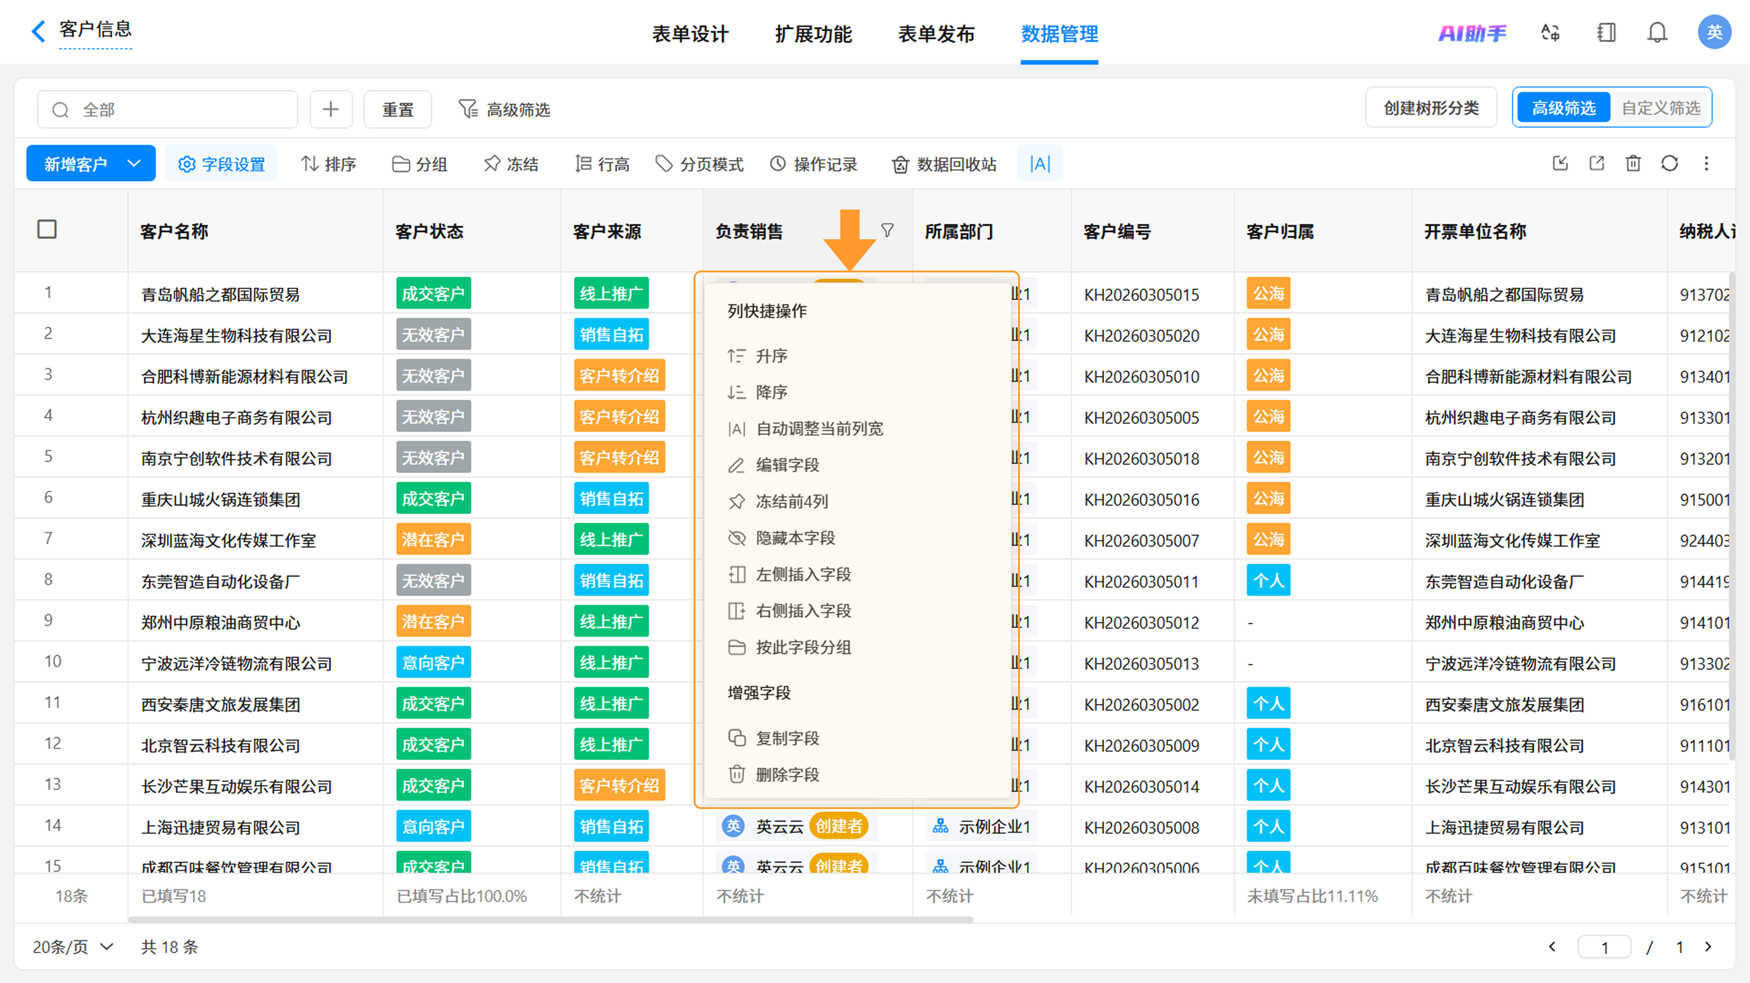Click the back arrow beside 客户信息
The height and width of the screenshot is (983, 1750).
coord(39,31)
